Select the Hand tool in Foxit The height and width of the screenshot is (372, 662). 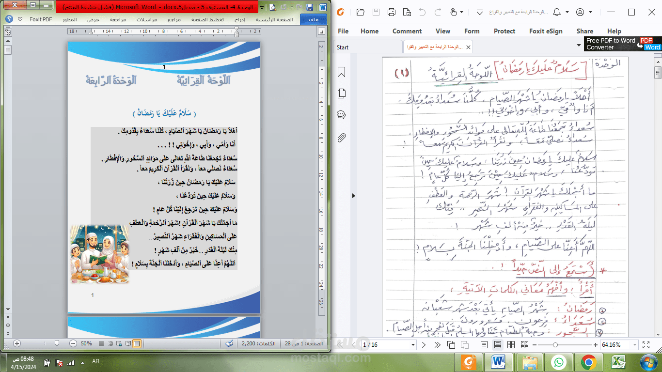pyautogui.click(x=453, y=12)
